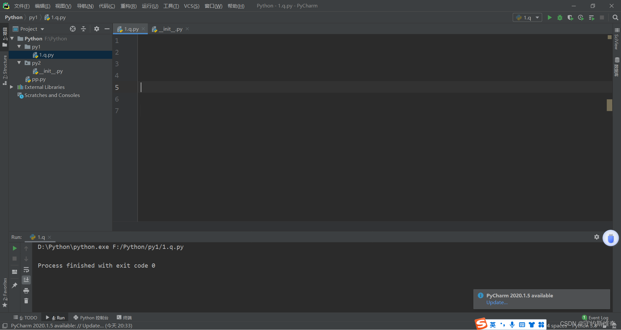Click the up stack trace arrow

tap(26, 248)
